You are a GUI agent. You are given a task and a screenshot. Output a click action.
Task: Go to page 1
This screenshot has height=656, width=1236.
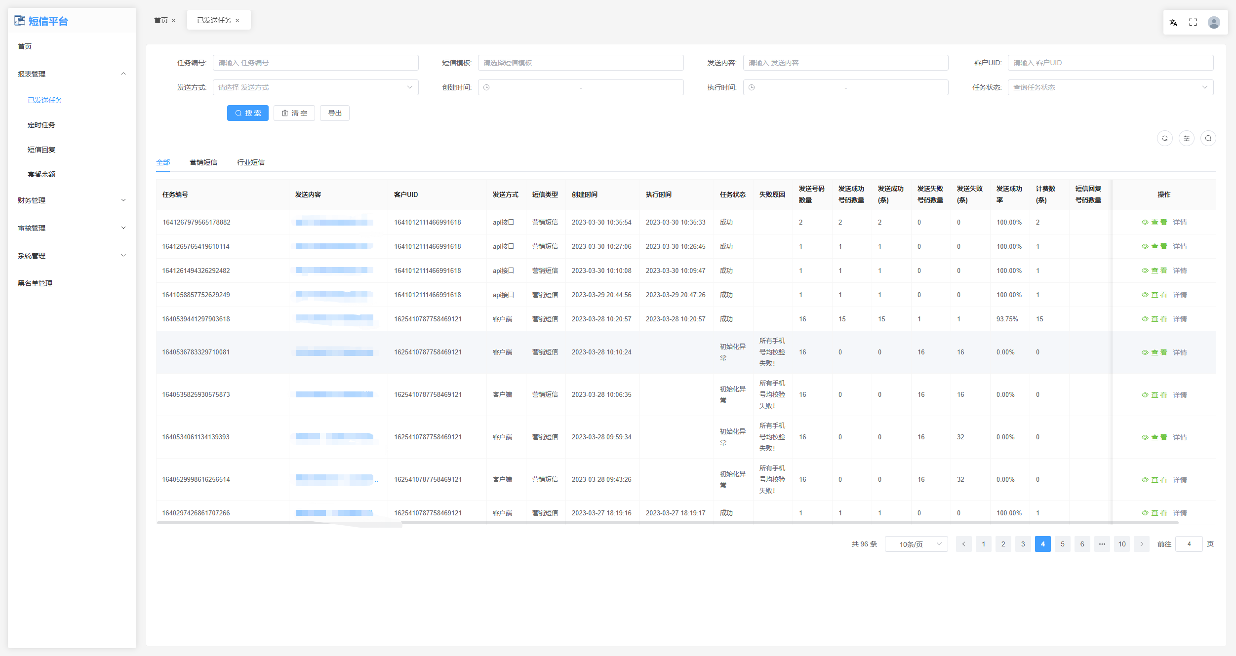(984, 544)
